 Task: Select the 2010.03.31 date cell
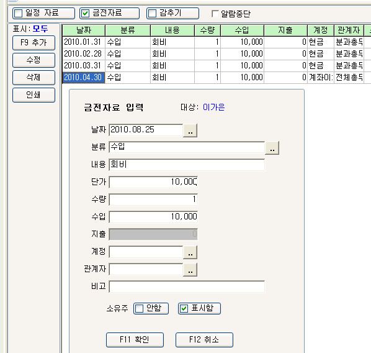[x=84, y=66]
